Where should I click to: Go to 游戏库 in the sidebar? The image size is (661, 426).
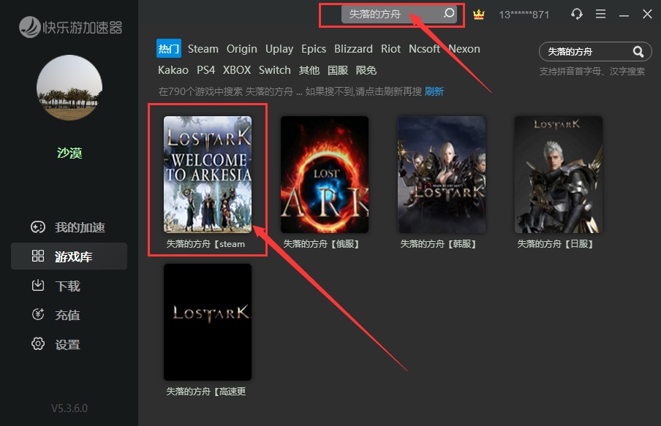[x=69, y=256]
